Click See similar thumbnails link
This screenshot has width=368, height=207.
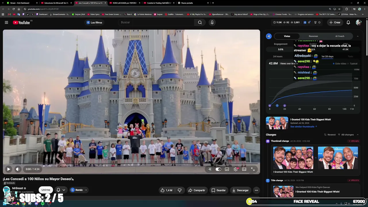point(304,126)
